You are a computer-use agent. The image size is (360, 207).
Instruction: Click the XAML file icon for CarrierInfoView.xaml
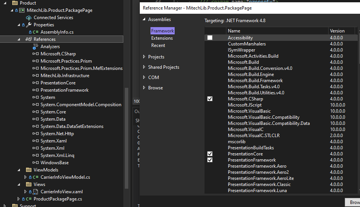pos(36,192)
